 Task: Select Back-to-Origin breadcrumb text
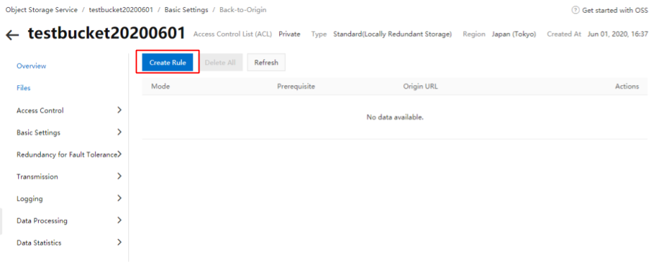(x=243, y=10)
